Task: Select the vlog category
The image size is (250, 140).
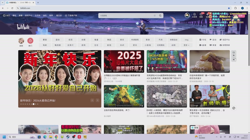Action: [186, 40]
